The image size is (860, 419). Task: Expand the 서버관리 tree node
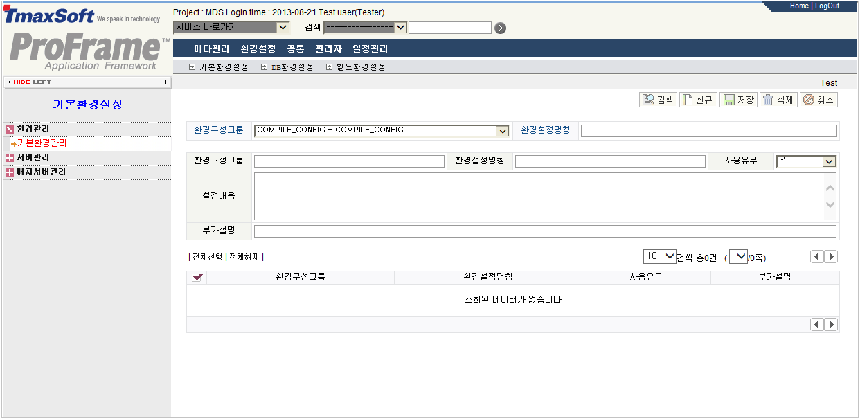point(10,158)
